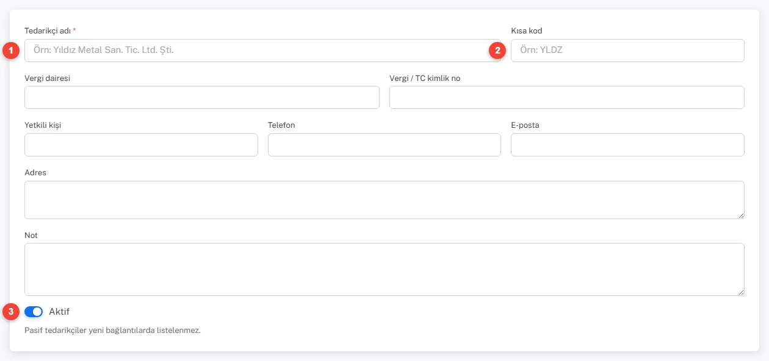This screenshot has width=769, height=361.
Task: Select the Vergi dairesi field
Action: tap(202, 97)
